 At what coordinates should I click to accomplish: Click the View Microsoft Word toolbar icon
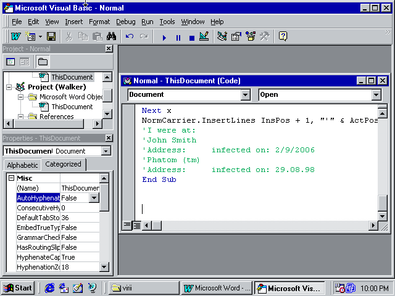click(16, 36)
